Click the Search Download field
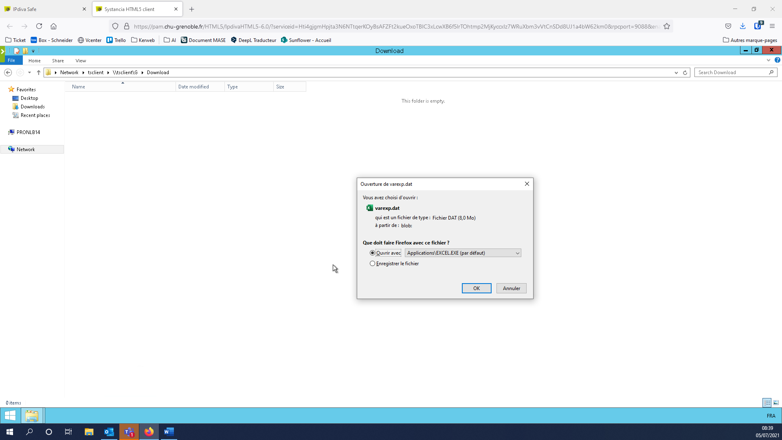 pos(731,73)
